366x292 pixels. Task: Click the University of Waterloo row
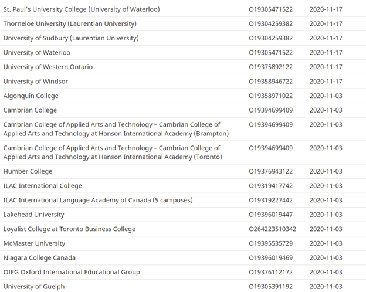click(32, 53)
